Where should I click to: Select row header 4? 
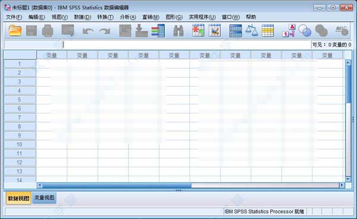[20, 91]
